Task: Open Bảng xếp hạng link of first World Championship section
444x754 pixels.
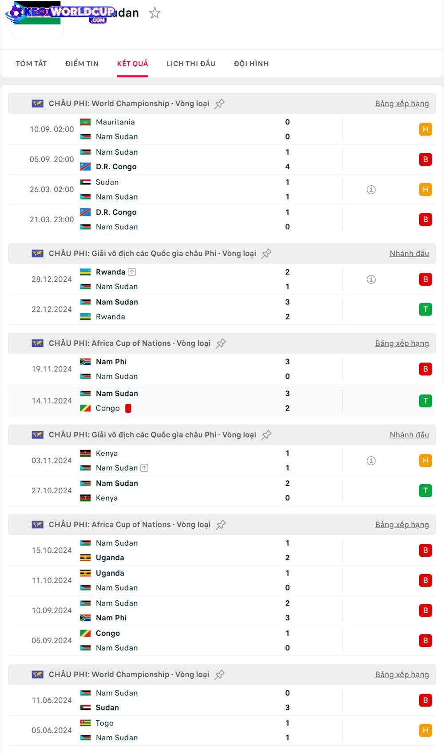Action: pos(402,104)
